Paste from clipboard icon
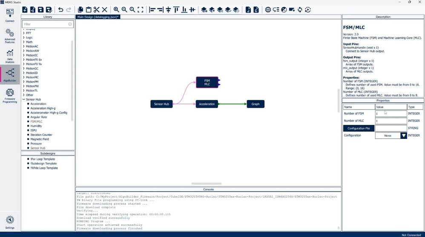Viewport: 425px width, 237px height. click(x=89, y=10)
